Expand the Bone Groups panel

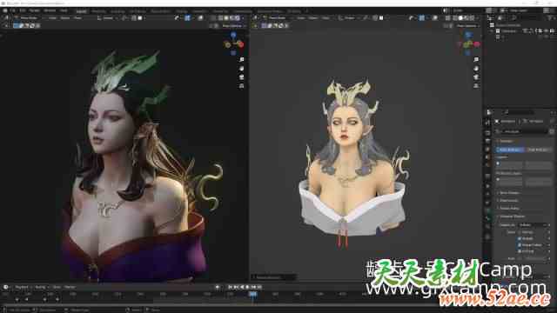(509, 193)
